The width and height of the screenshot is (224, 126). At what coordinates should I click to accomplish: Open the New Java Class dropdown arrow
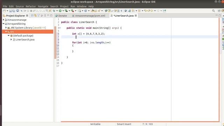[x=89, y=11]
